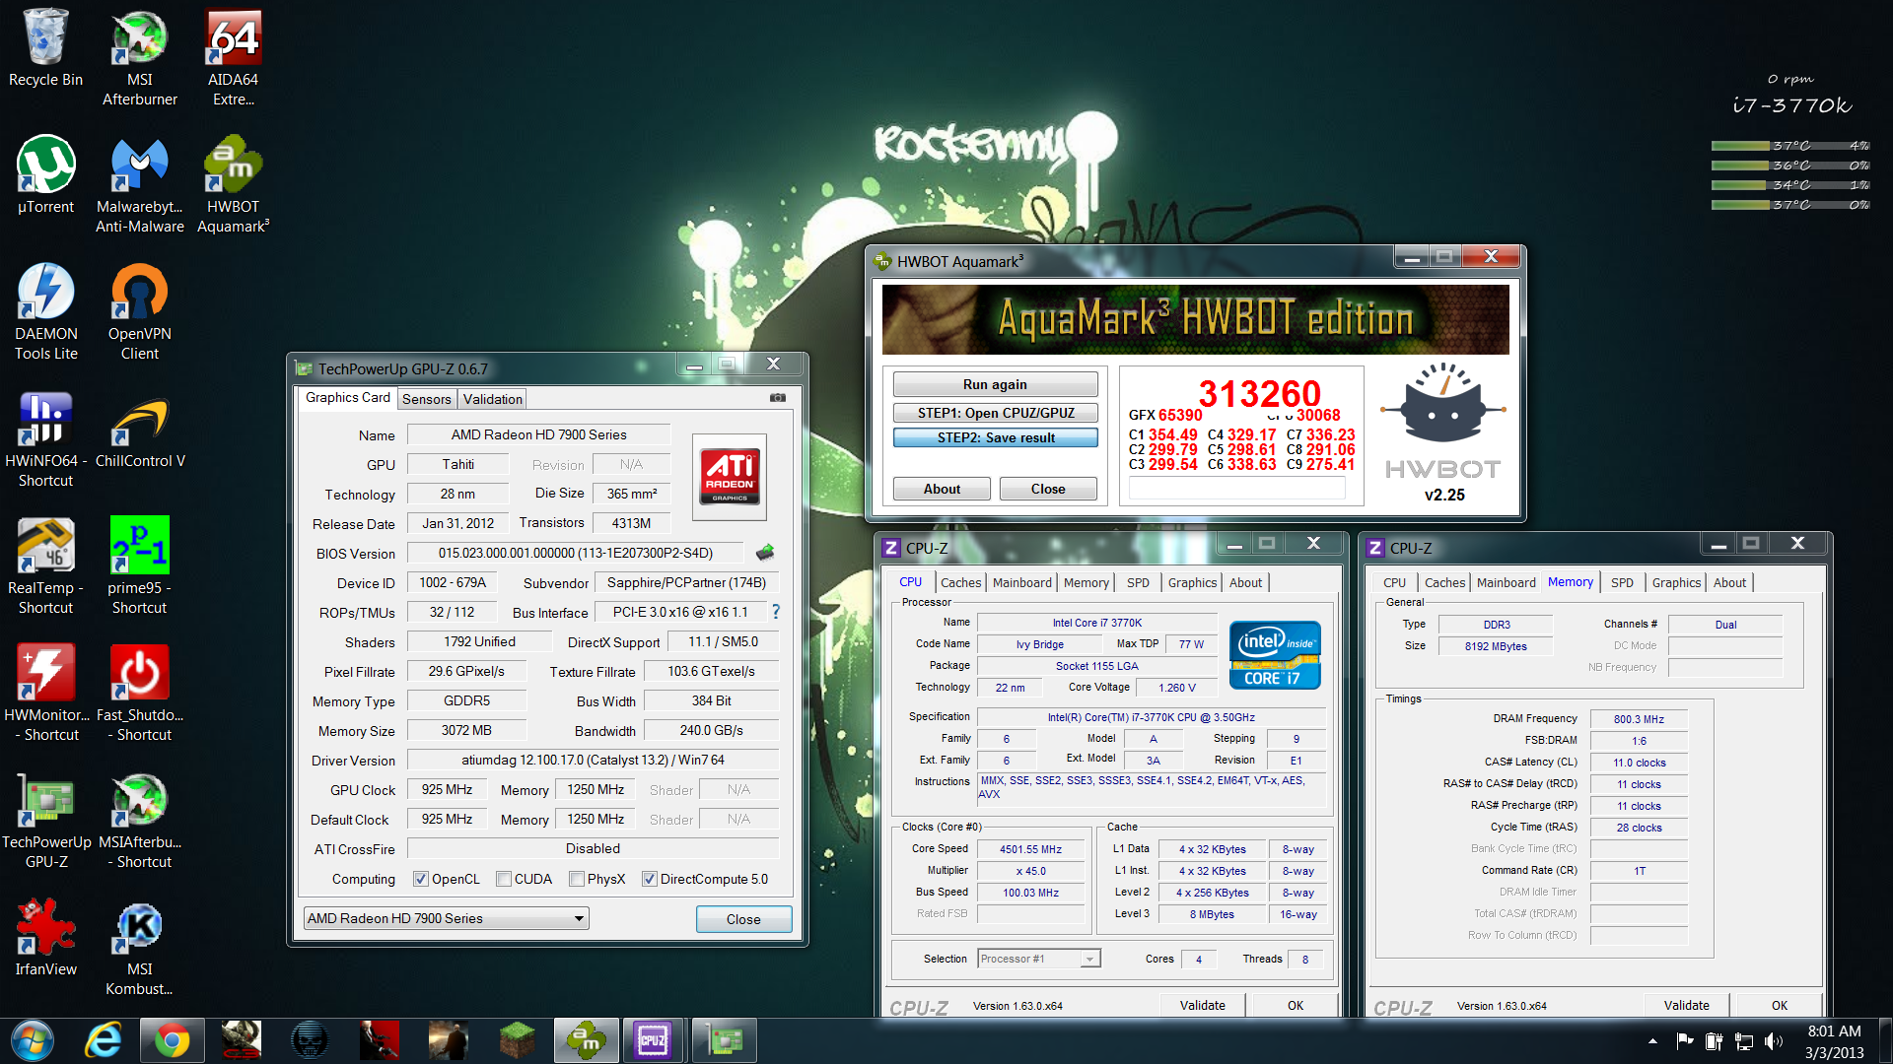Launch MSI Kombustor desktop icon
The image size is (1893, 1064).
pos(140,948)
